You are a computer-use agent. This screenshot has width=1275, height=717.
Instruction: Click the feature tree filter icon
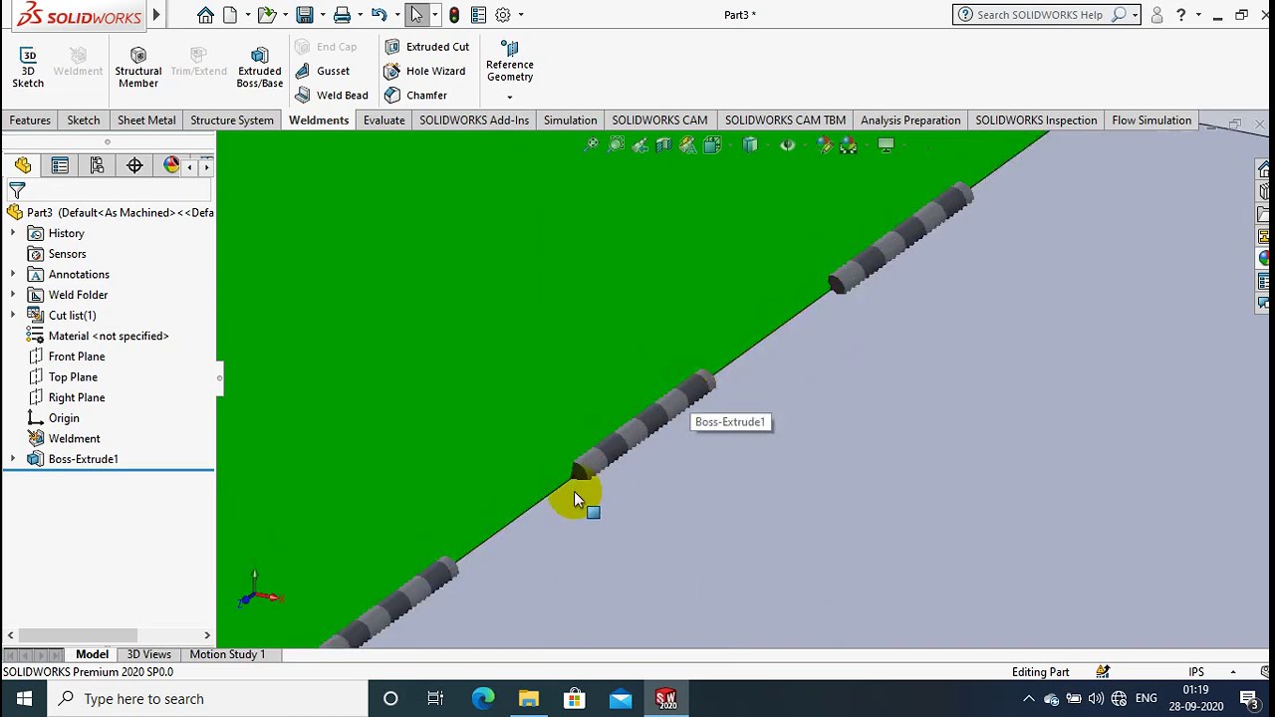[17, 189]
